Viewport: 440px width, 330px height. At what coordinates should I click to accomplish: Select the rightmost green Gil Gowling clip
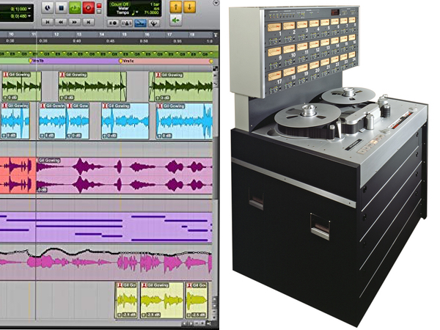[x=180, y=87]
